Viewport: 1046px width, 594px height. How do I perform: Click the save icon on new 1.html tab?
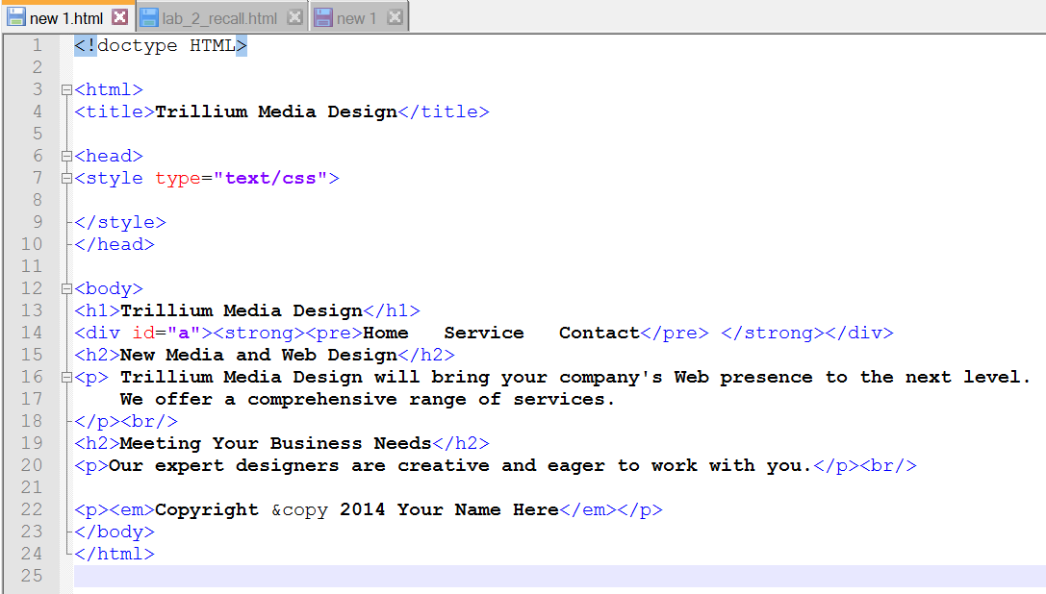(16, 17)
